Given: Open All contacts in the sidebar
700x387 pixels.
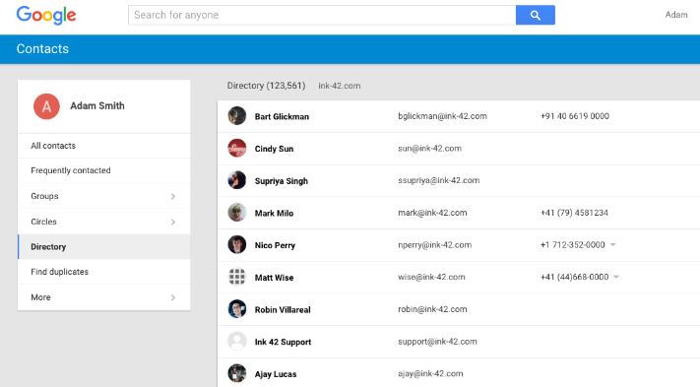Looking at the screenshot, I should tap(104, 146).
